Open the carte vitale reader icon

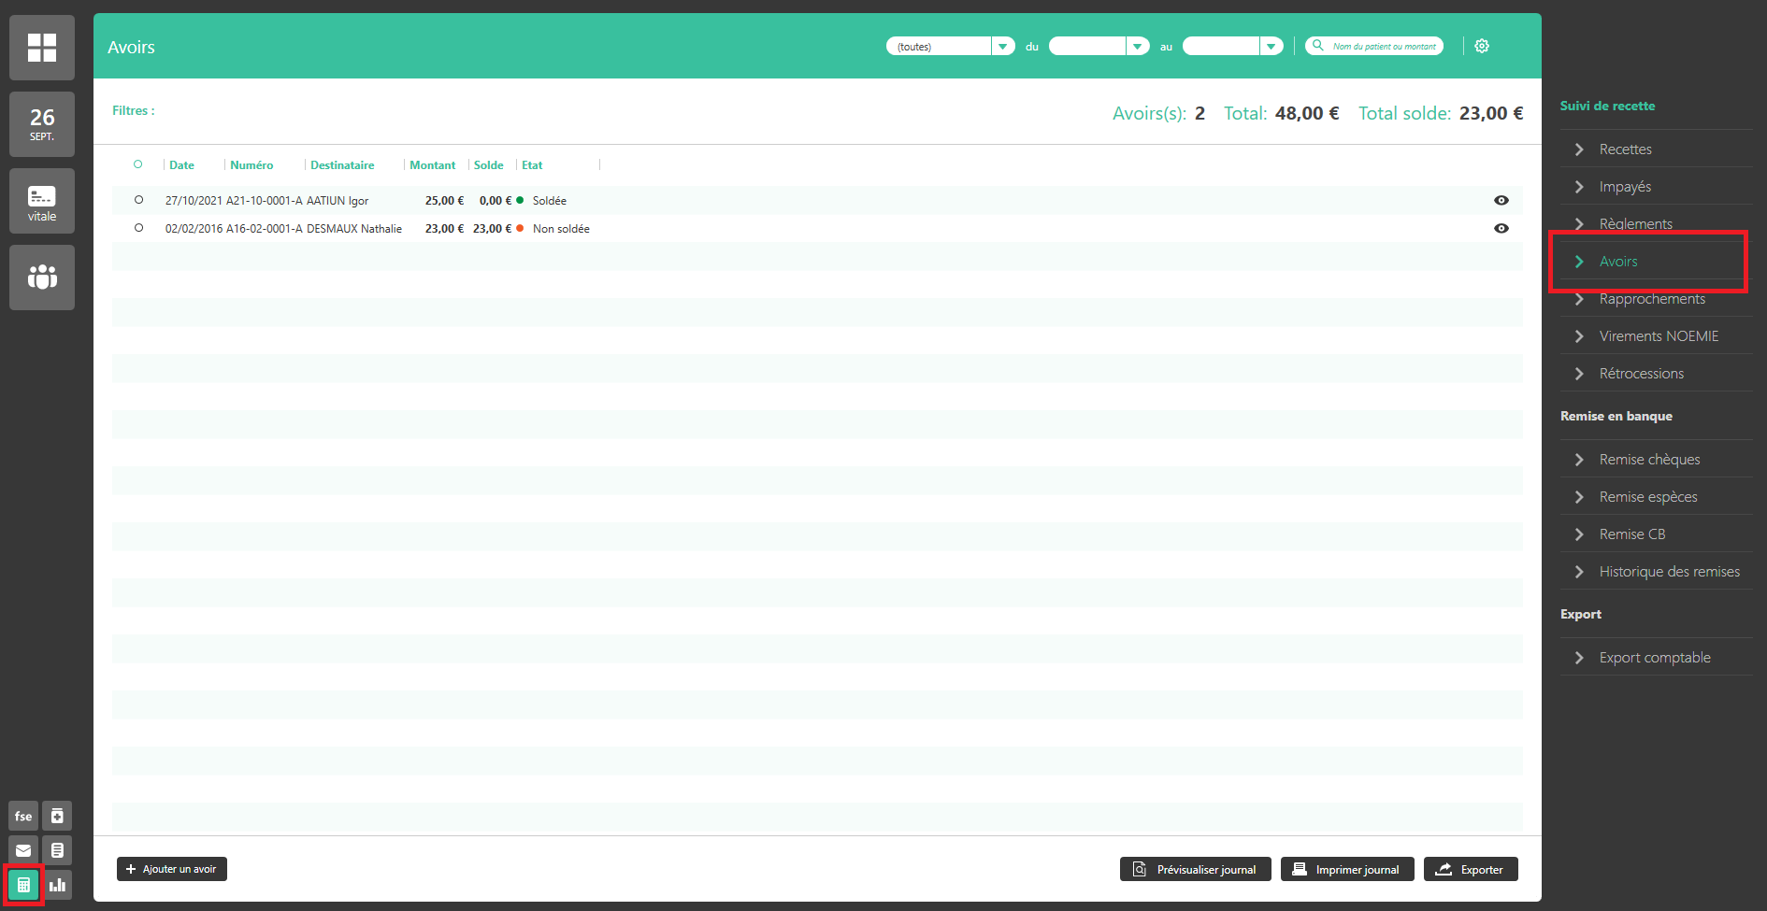coord(42,201)
